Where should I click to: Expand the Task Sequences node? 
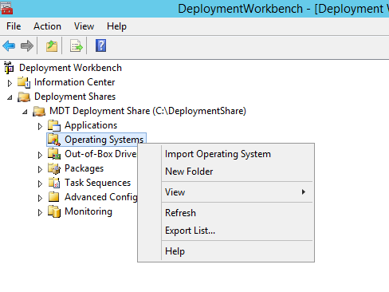pos(40,183)
